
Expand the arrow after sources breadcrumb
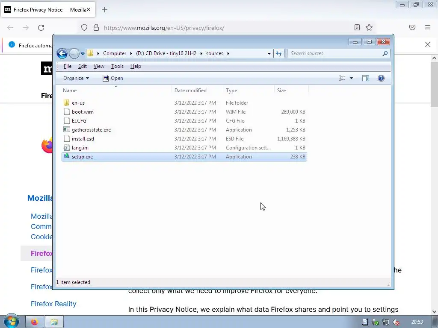[x=228, y=53]
